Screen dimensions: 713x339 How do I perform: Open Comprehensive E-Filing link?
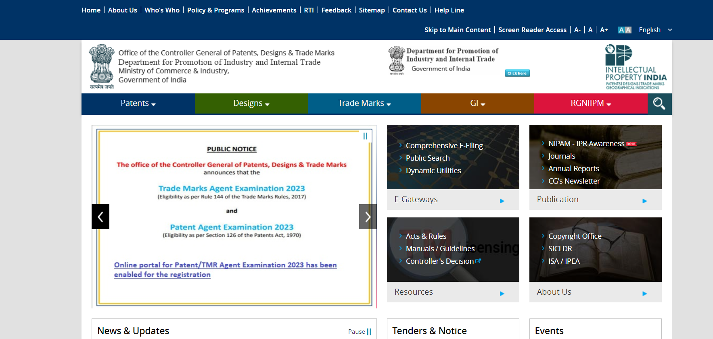coord(444,146)
